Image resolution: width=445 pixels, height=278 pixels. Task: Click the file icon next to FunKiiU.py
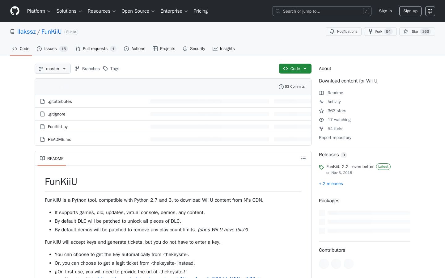pyautogui.click(x=43, y=127)
